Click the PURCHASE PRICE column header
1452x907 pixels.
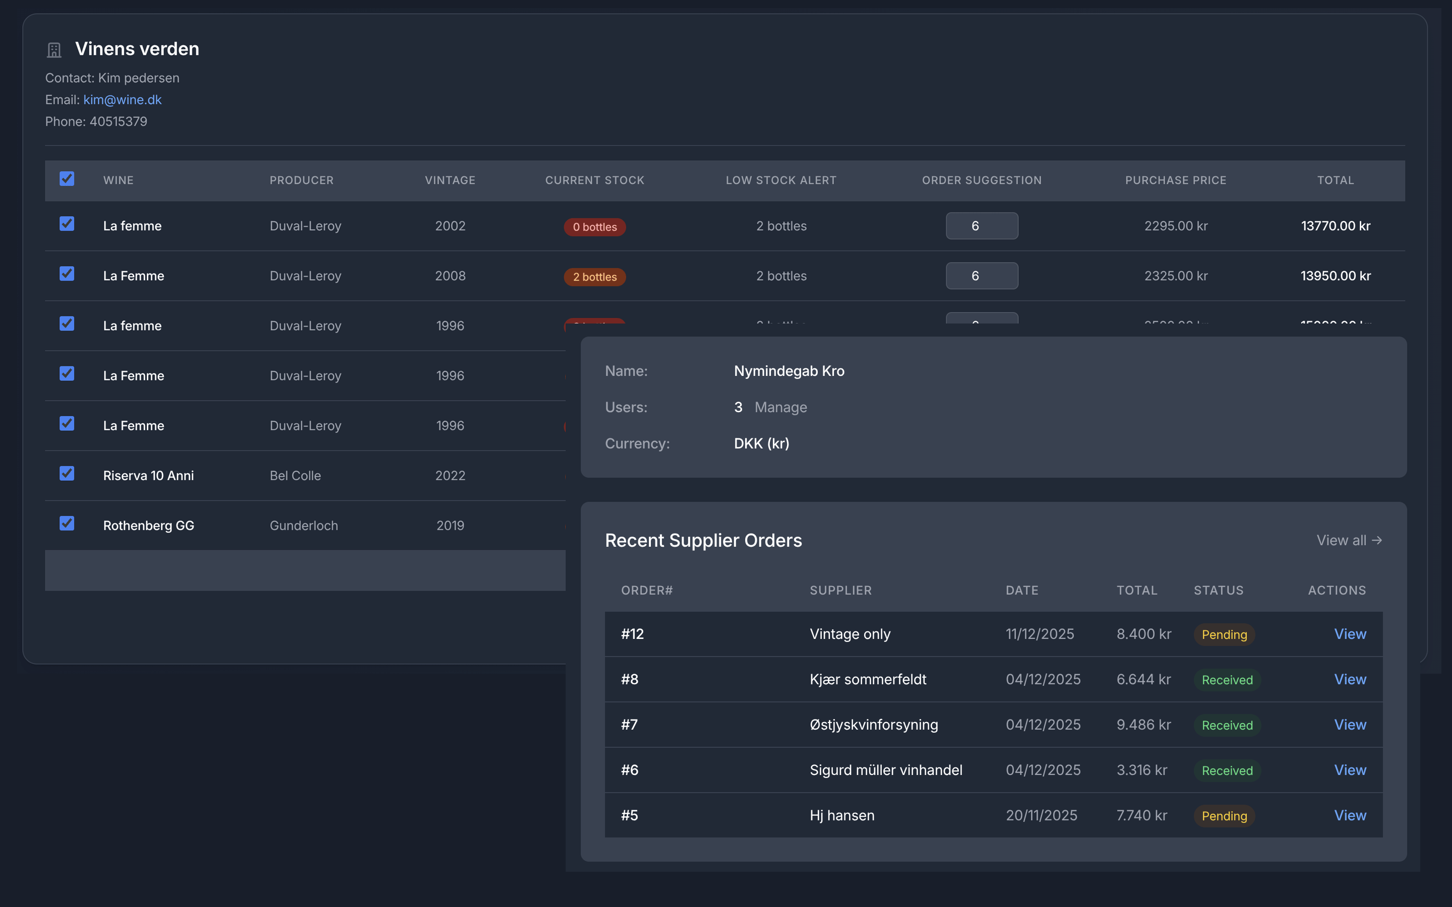(x=1175, y=180)
